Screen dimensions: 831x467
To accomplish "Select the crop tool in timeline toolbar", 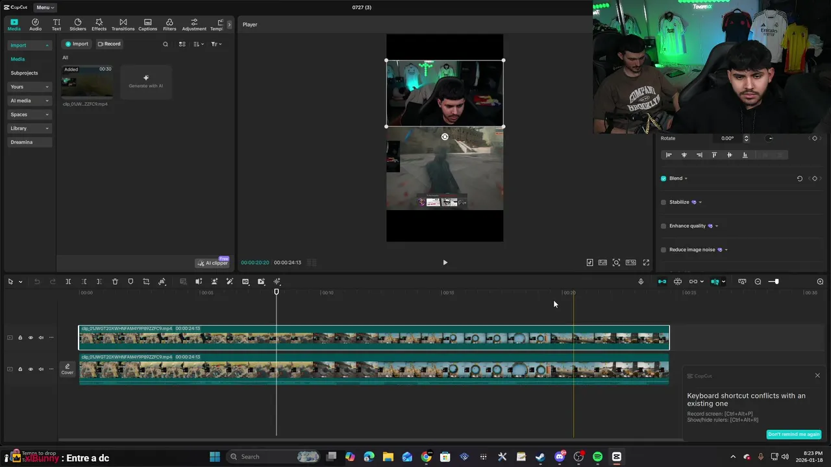I will pos(146,281).
